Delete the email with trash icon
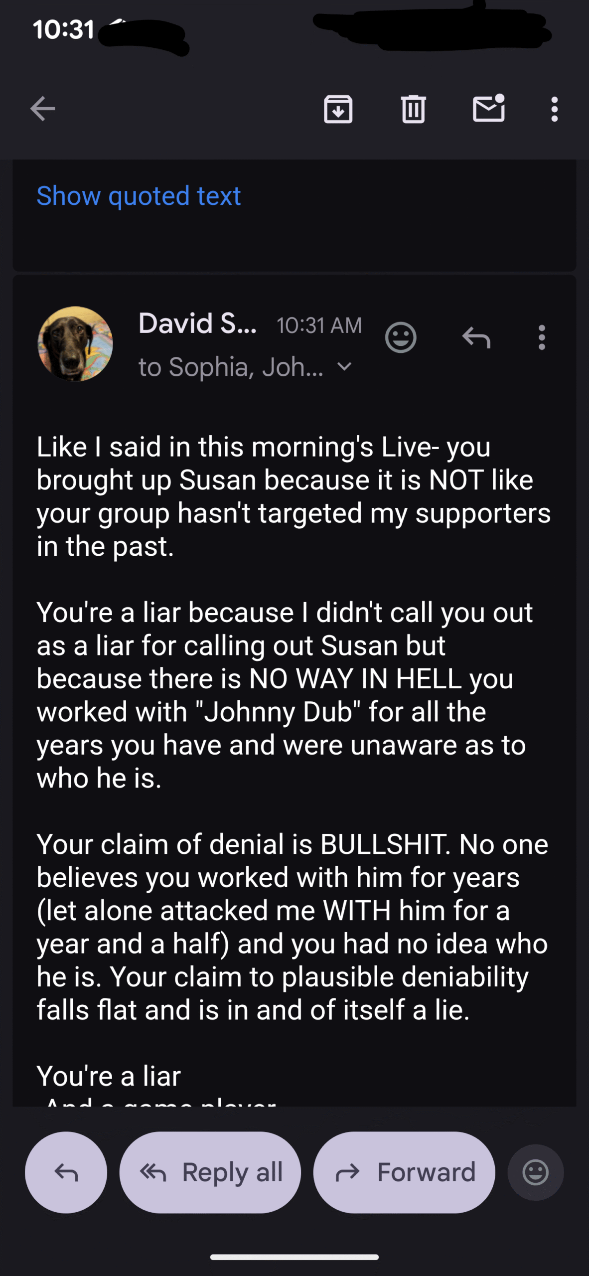 tap(413, 109)
